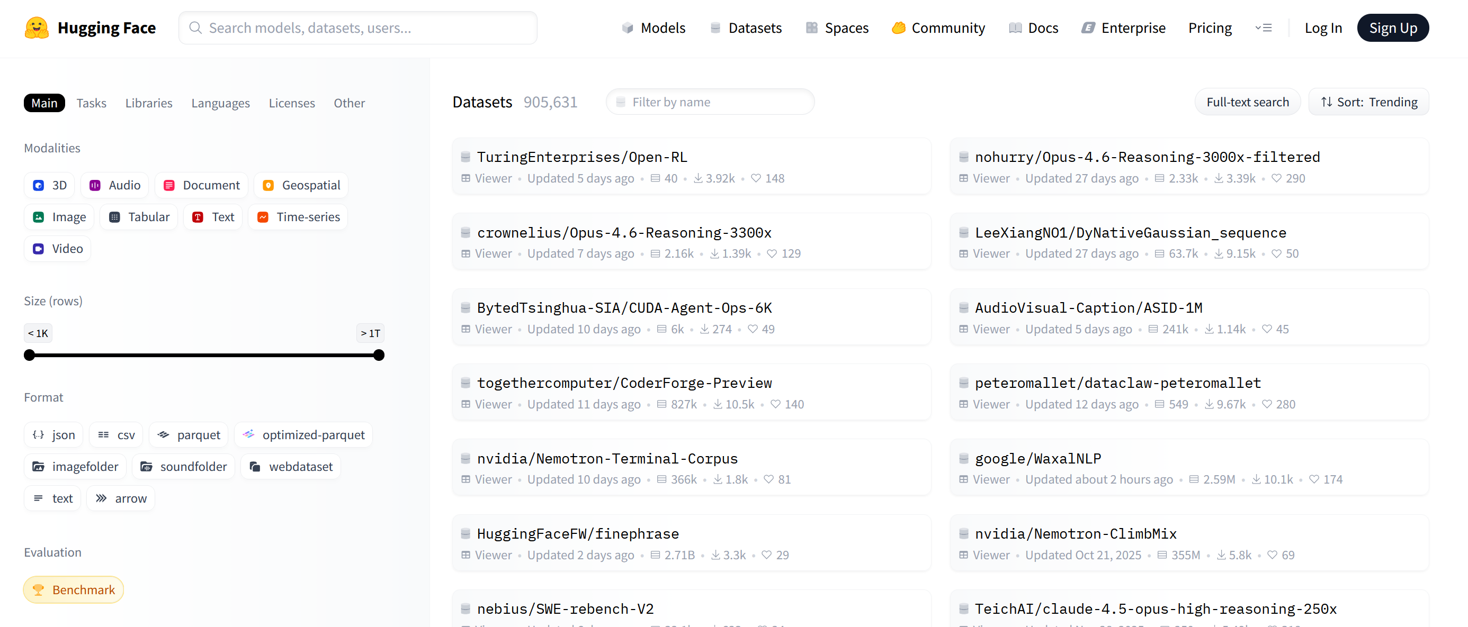Click the Docs book icon

pyautogui.click(x=1015, y=28)
